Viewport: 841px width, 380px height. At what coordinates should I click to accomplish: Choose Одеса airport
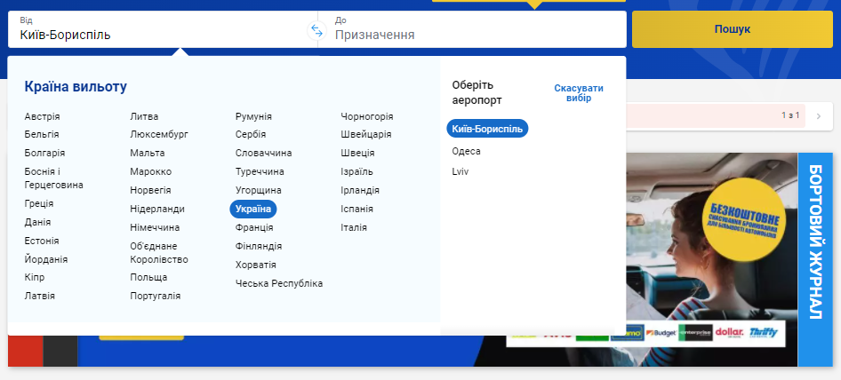click(x=466, y=151)
